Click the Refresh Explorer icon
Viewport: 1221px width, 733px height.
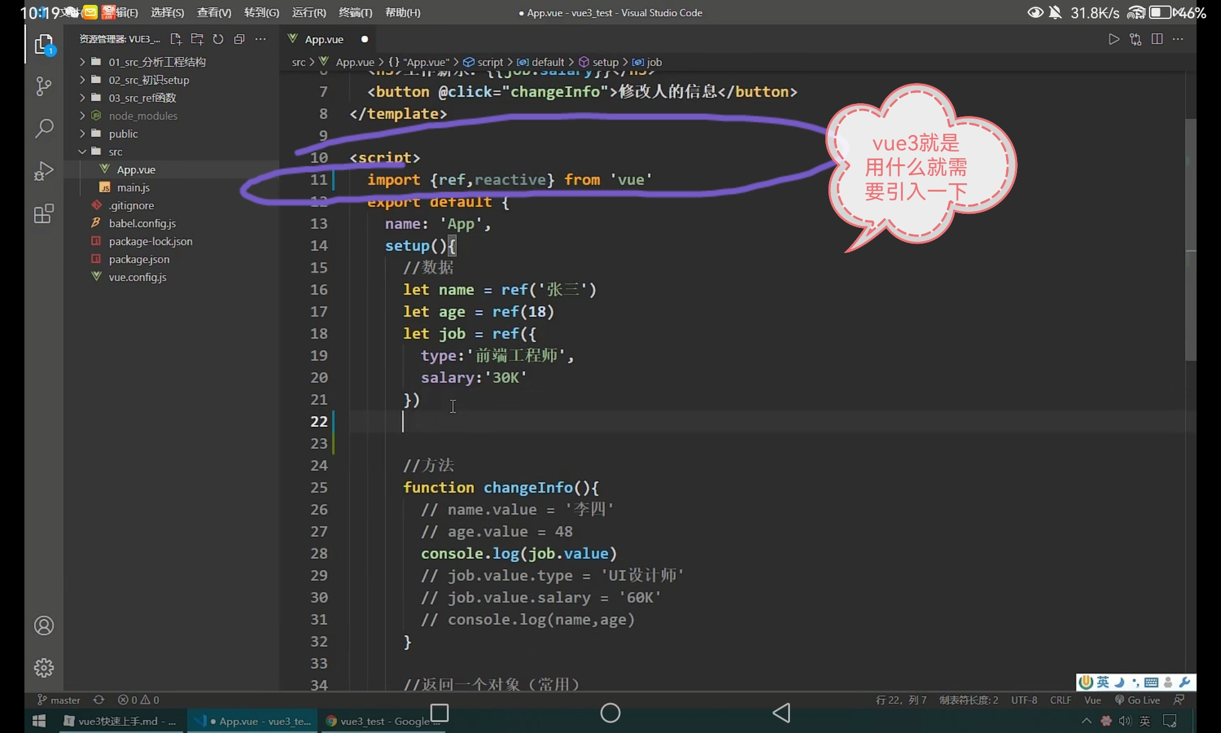click(x=218, y=39)
